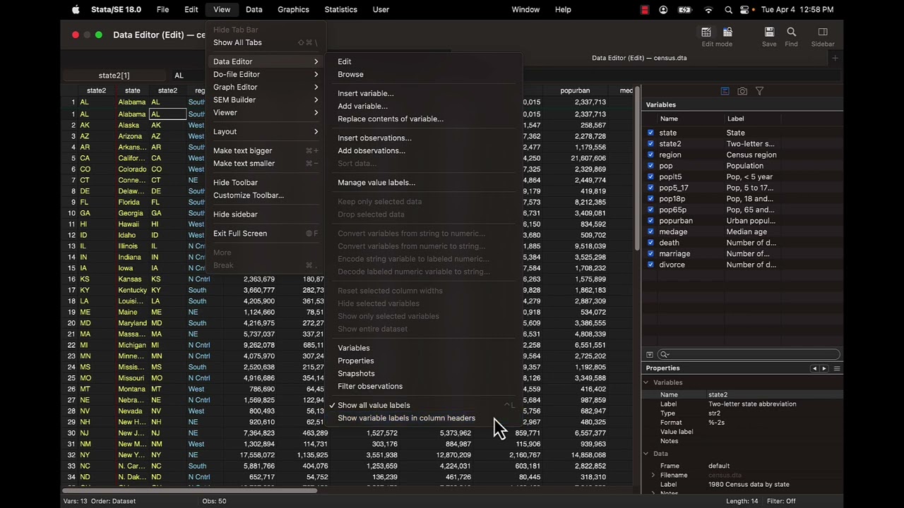Open the Graphics menu
This screenshot has height=508, width=904.
pyautogui.click(x=293, y=9)
